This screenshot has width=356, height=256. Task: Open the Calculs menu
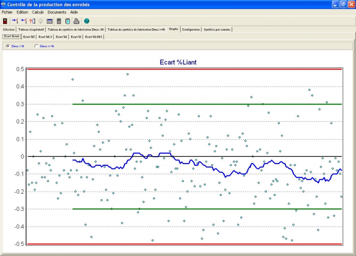click(38, 12)
